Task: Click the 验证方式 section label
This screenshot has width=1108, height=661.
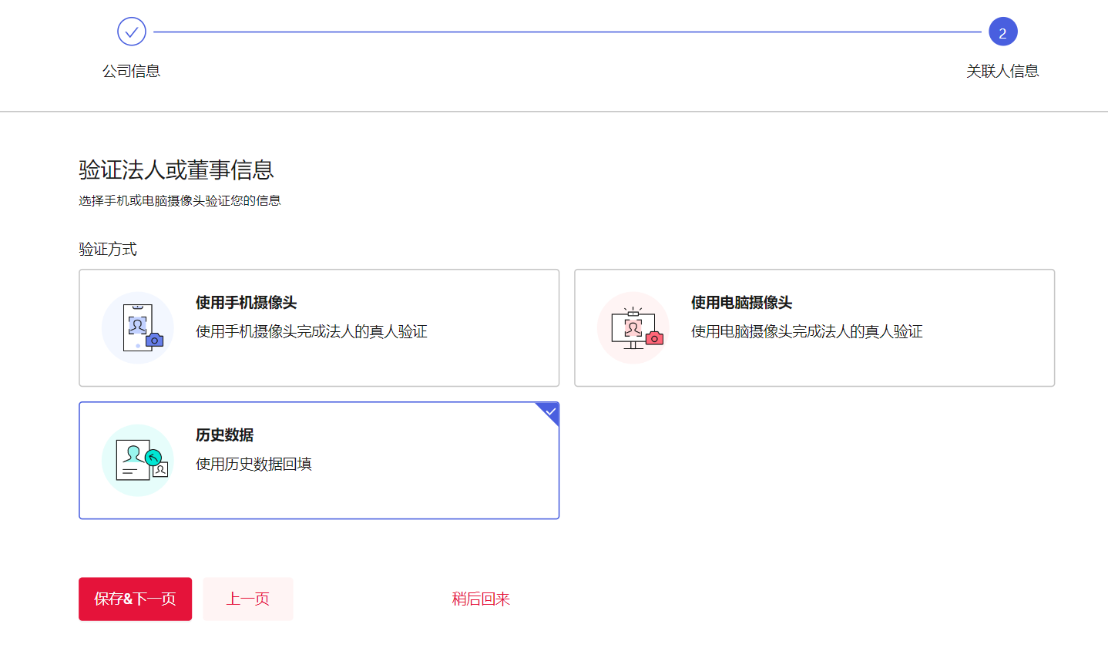Action: 108,249
